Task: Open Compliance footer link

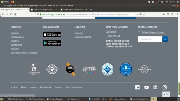Action: (58, 87)
